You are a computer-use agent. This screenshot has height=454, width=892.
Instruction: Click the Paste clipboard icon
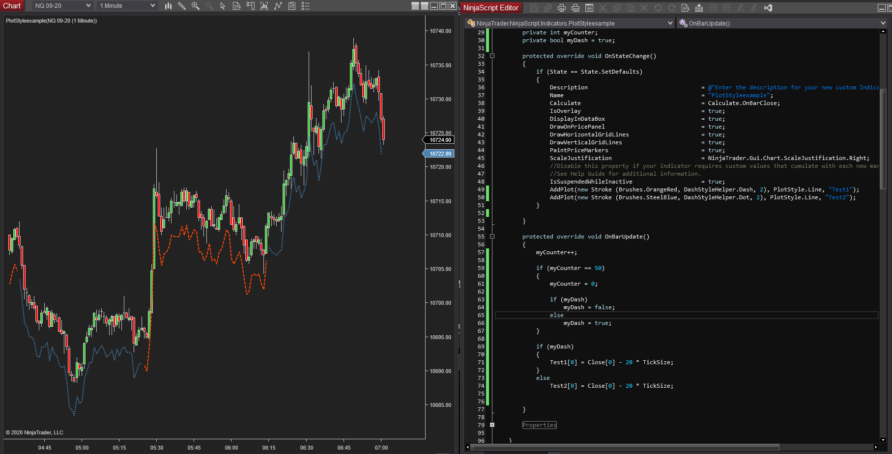[631, 8]
